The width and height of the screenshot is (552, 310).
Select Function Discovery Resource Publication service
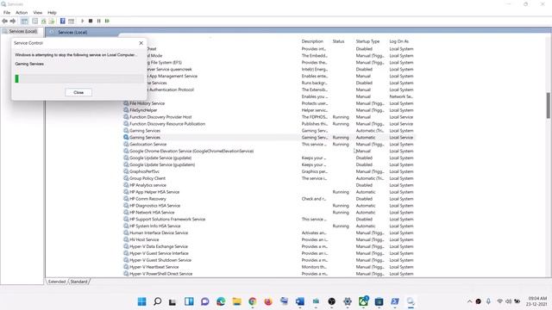click(269, 124)
